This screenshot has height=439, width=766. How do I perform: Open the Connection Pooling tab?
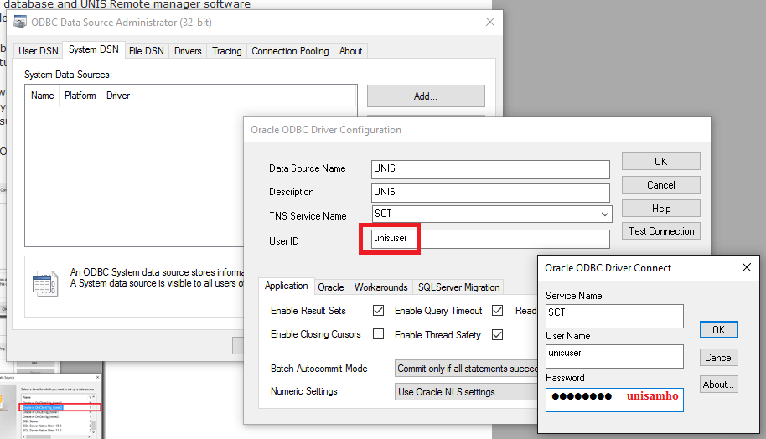click(x=290, y=51)
